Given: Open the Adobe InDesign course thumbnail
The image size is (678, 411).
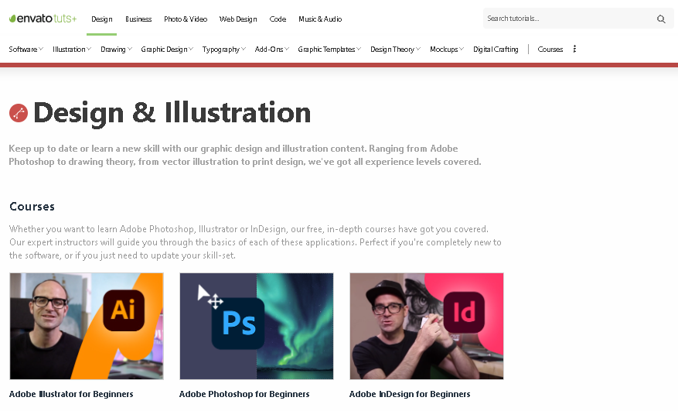Looking at the screenshot, I should click(x=426, y=326).
